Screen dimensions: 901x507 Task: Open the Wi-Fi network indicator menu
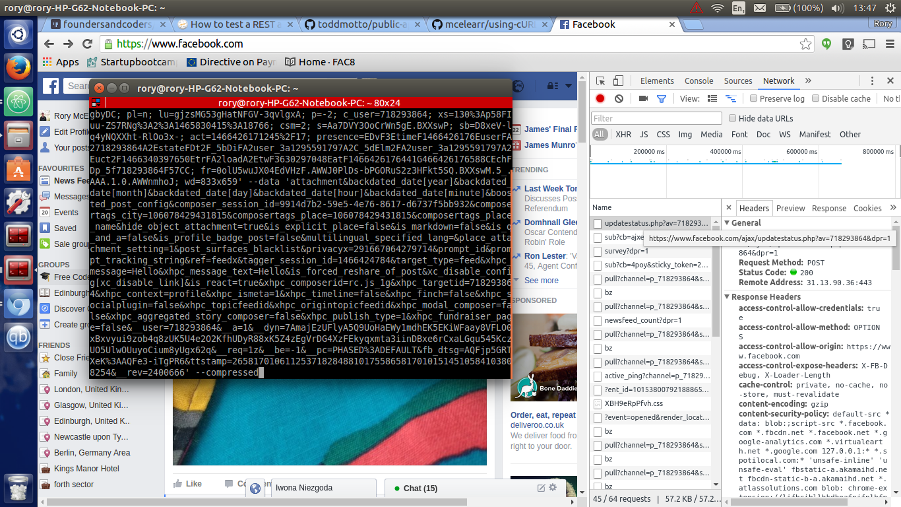(717, 8)
